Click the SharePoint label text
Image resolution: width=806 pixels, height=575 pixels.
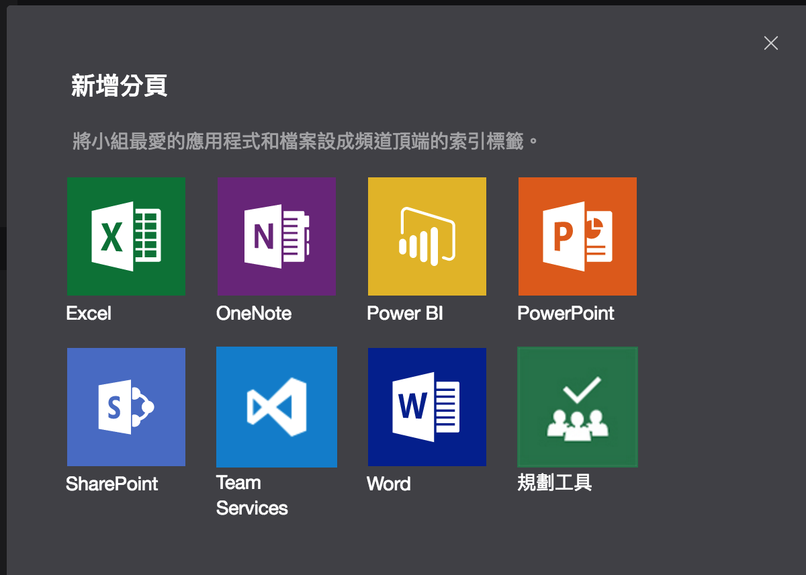112,484
